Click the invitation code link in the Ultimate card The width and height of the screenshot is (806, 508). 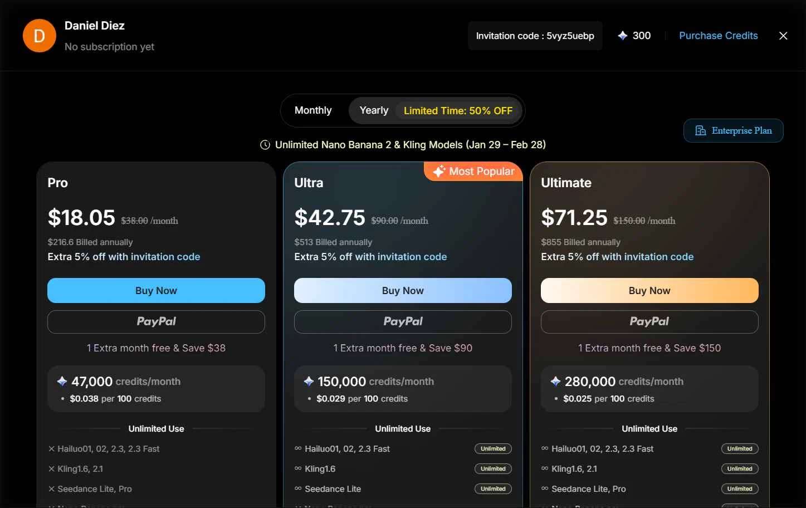(x=659, y=257)
